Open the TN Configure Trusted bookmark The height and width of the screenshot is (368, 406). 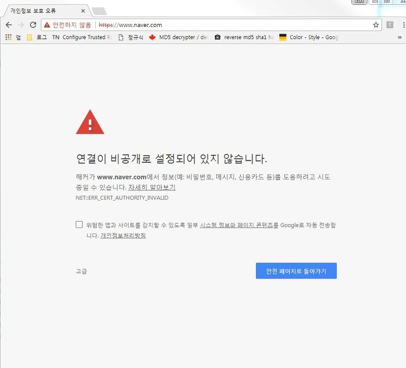pos(81,37)
